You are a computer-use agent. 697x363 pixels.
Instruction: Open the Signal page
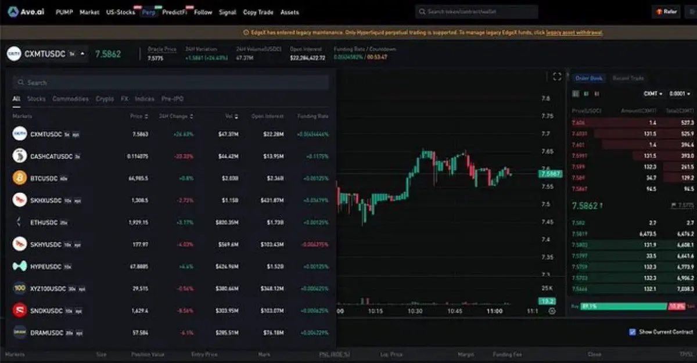(228, 12)
